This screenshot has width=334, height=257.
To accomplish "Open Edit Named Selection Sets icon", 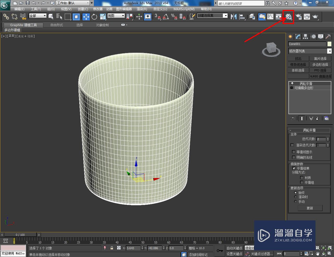I will (192, 17).
